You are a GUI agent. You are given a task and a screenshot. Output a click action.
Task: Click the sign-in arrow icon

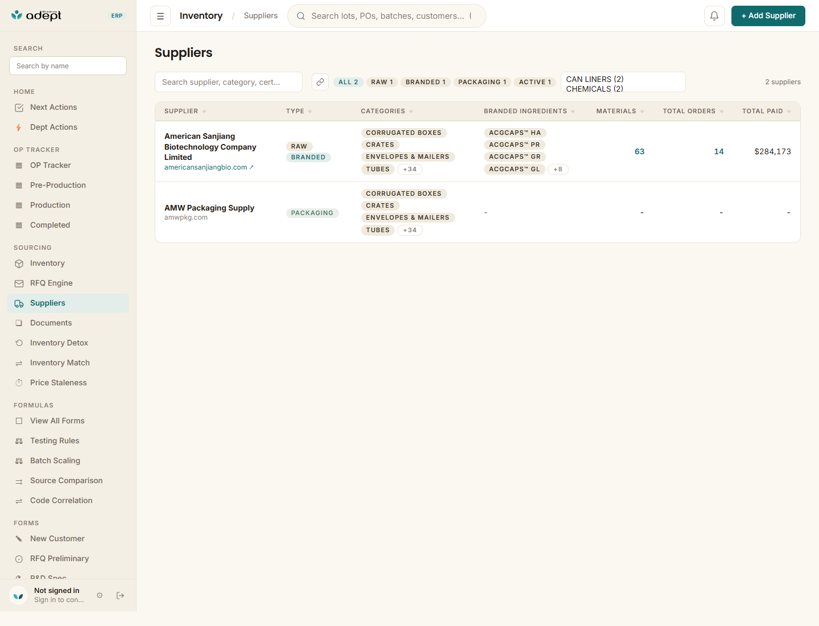point(120,595)
